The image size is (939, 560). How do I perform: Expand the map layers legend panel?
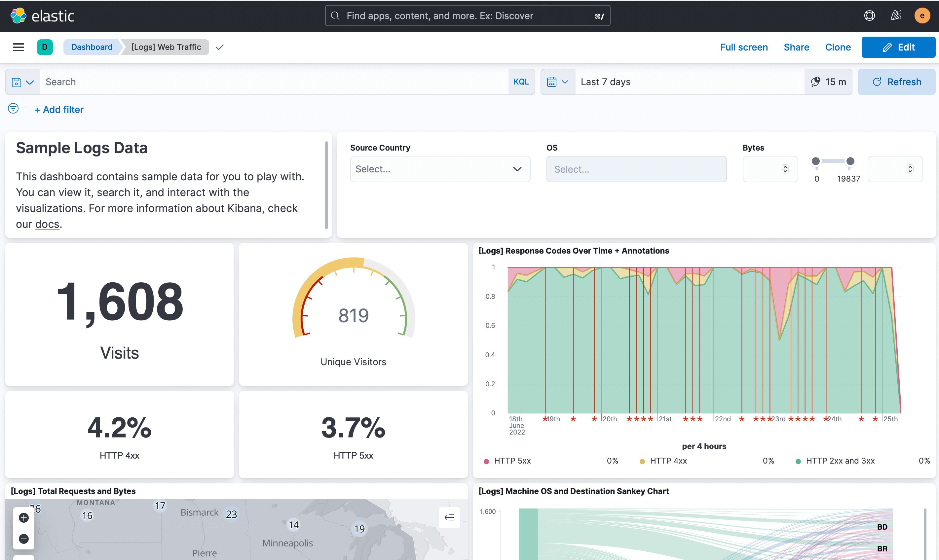(x=449, y=517)
